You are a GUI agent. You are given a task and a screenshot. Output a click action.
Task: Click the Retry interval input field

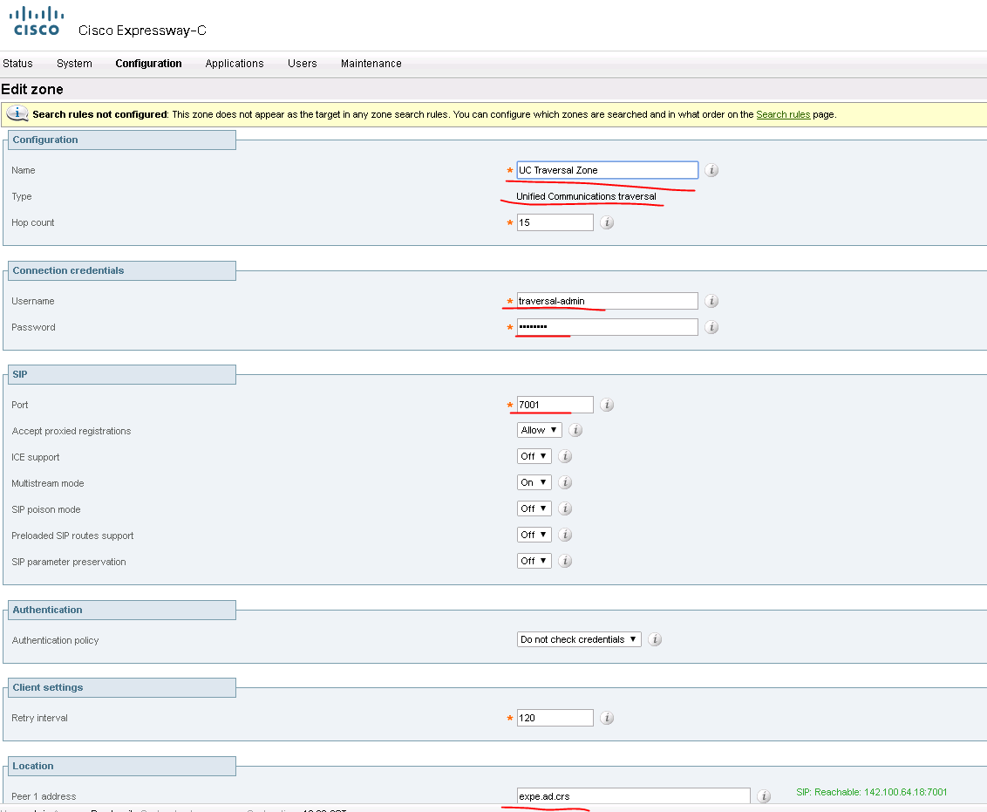click(555, 718)
